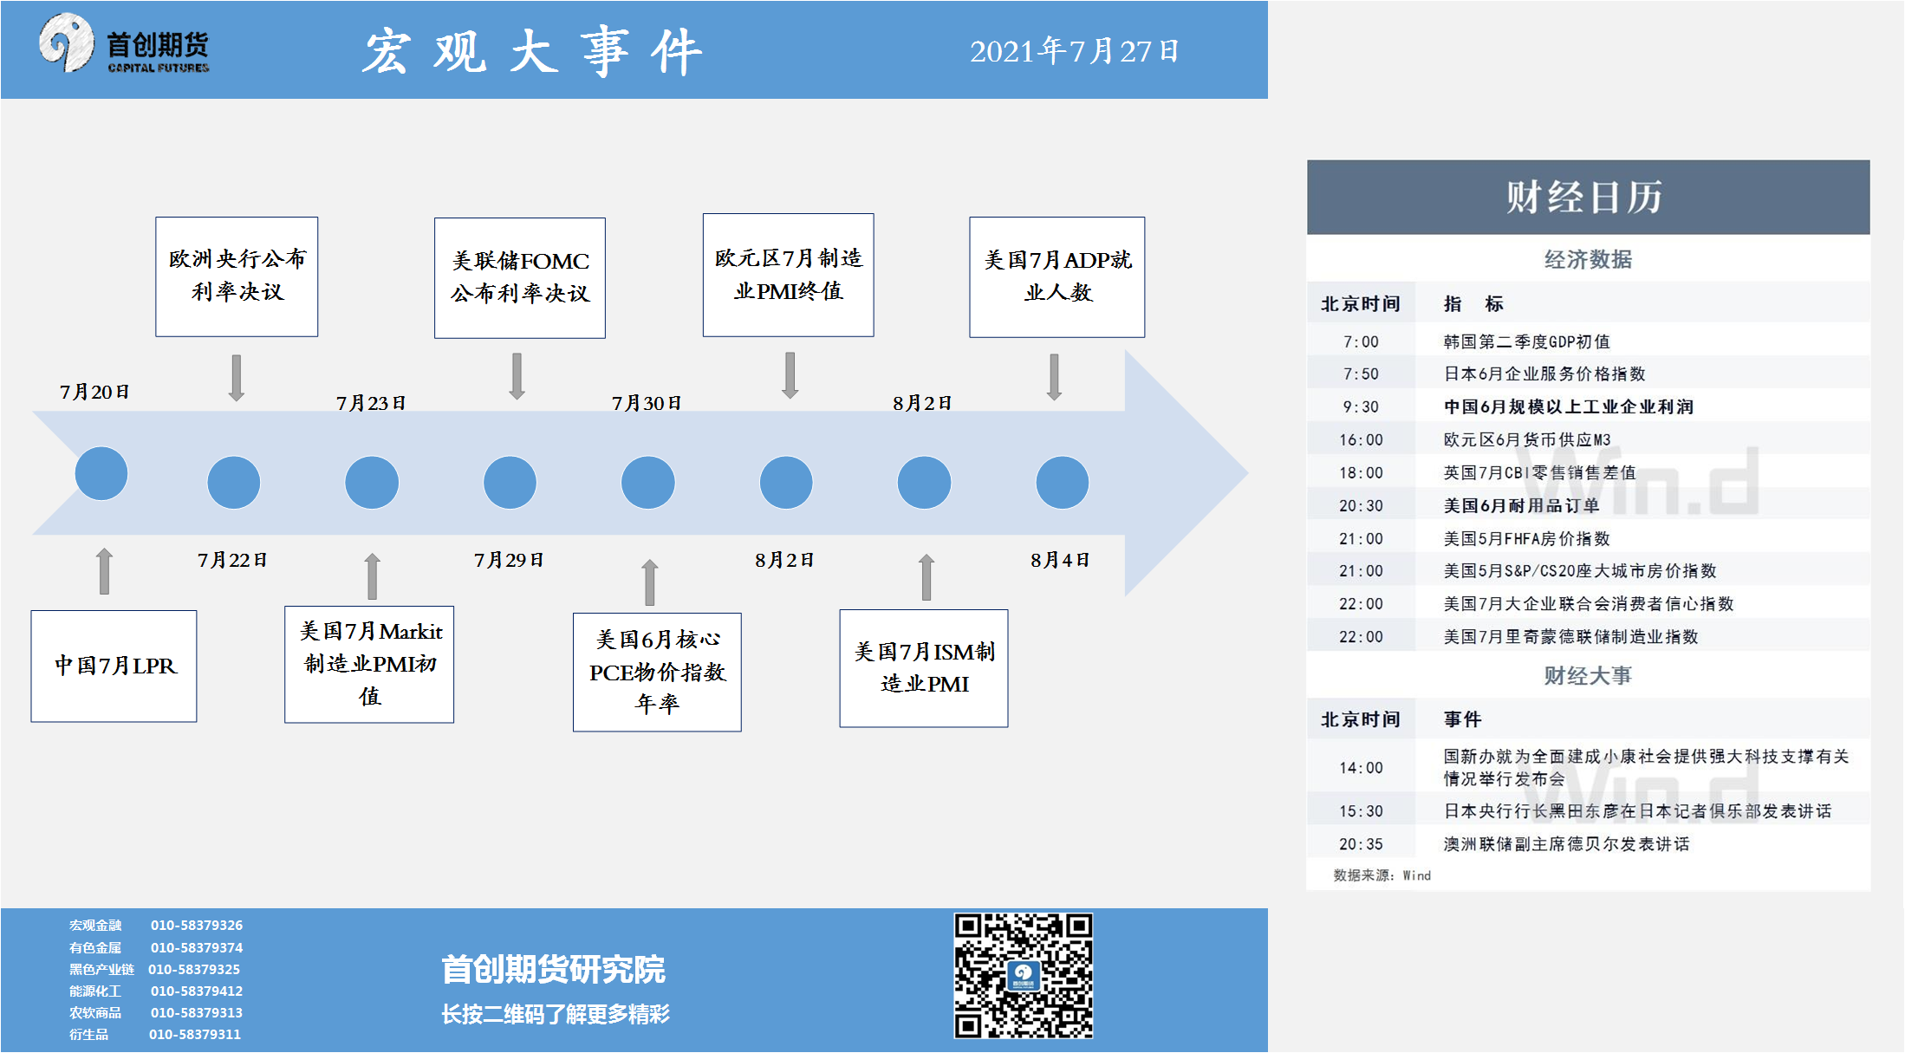Select the timeline dot above 7月29日

coord(510,483)
